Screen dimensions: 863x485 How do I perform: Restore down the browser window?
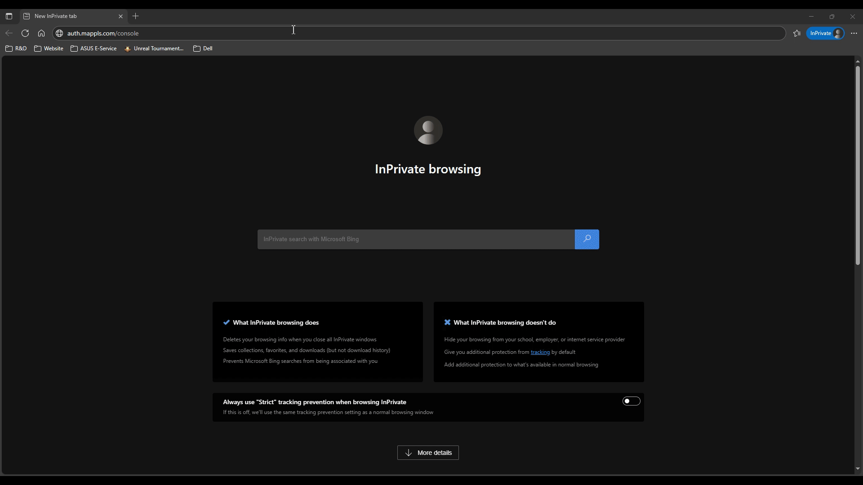[832, 17]
